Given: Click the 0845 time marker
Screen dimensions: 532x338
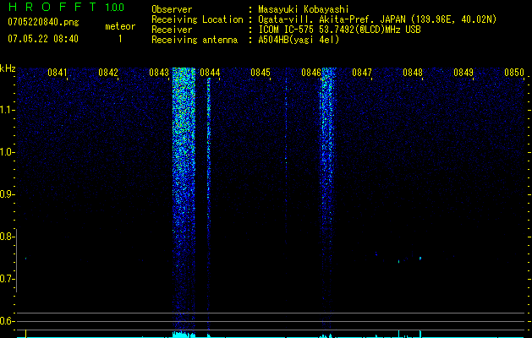Looking at the screenshot, I should pyautogui.click(x=261, y=73).
